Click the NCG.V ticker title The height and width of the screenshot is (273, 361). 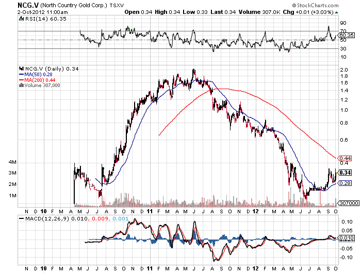click(28, 5)
